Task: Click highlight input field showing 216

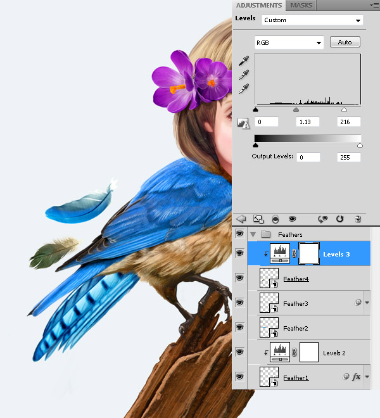Action: [349, 122]
